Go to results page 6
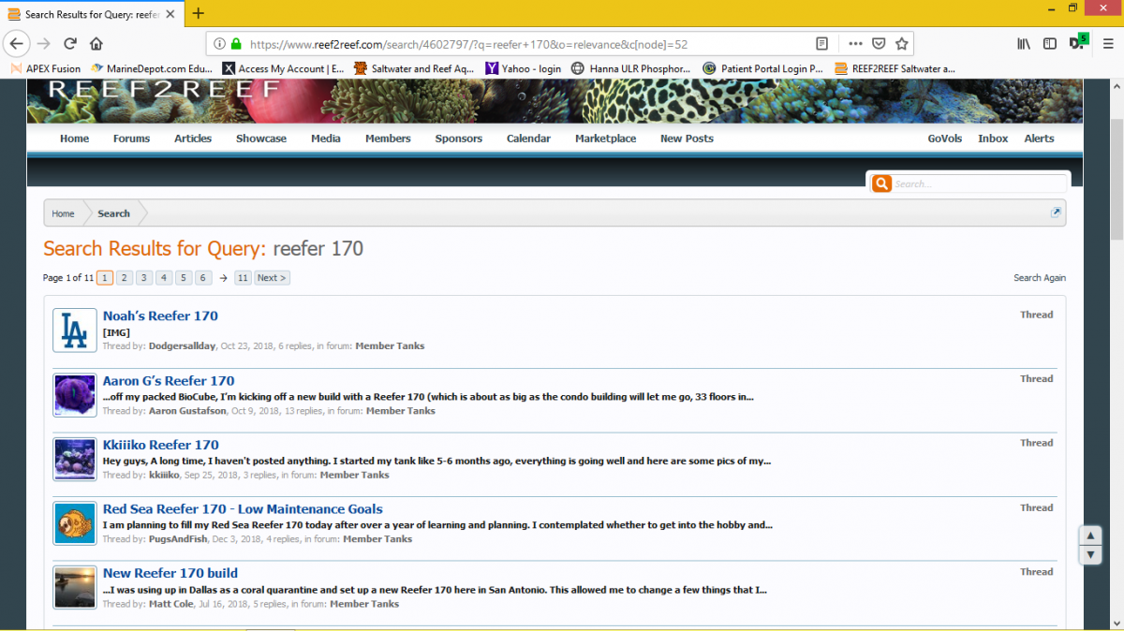 coord(203,278)
